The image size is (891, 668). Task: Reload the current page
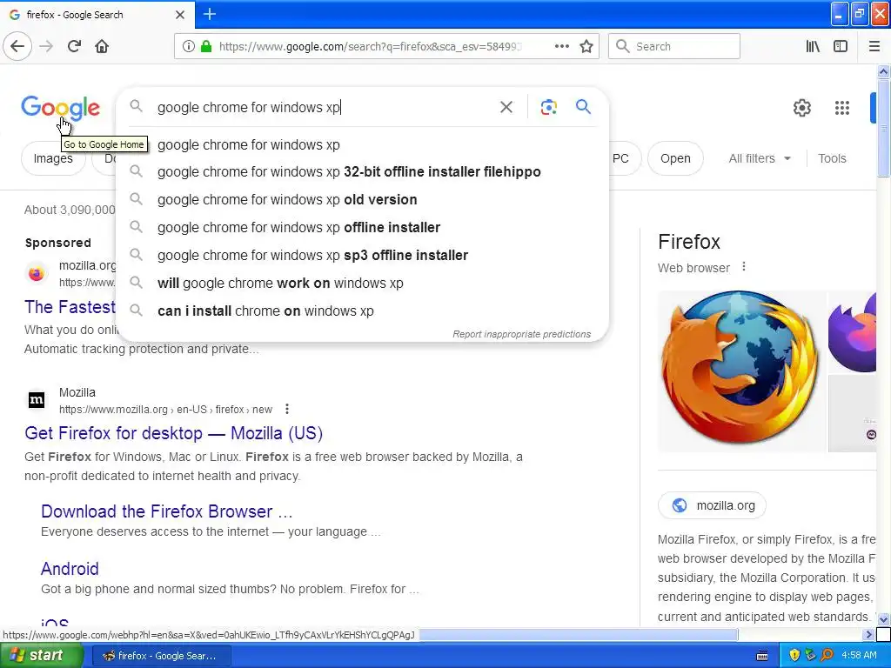74,46
